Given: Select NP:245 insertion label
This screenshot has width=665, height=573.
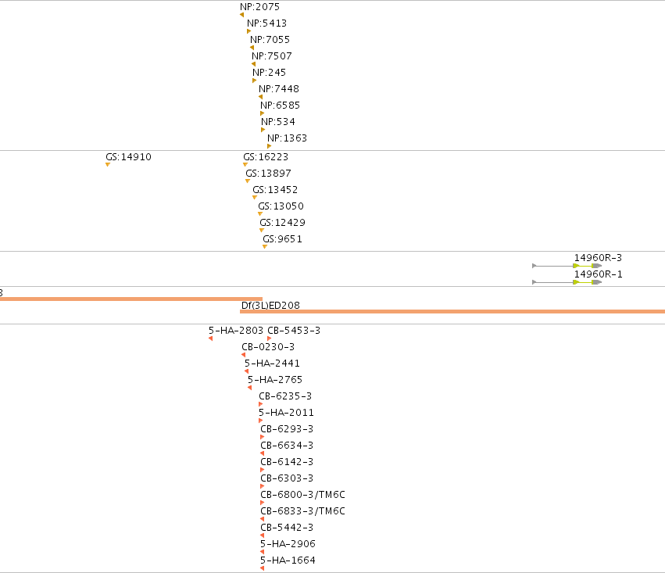Looking at the screenshot, I should pos(269,73).
